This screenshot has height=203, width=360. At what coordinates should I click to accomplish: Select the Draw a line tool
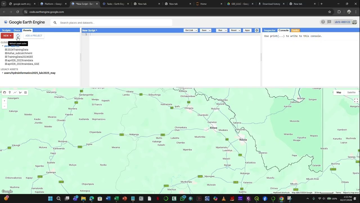pos(15,92)
